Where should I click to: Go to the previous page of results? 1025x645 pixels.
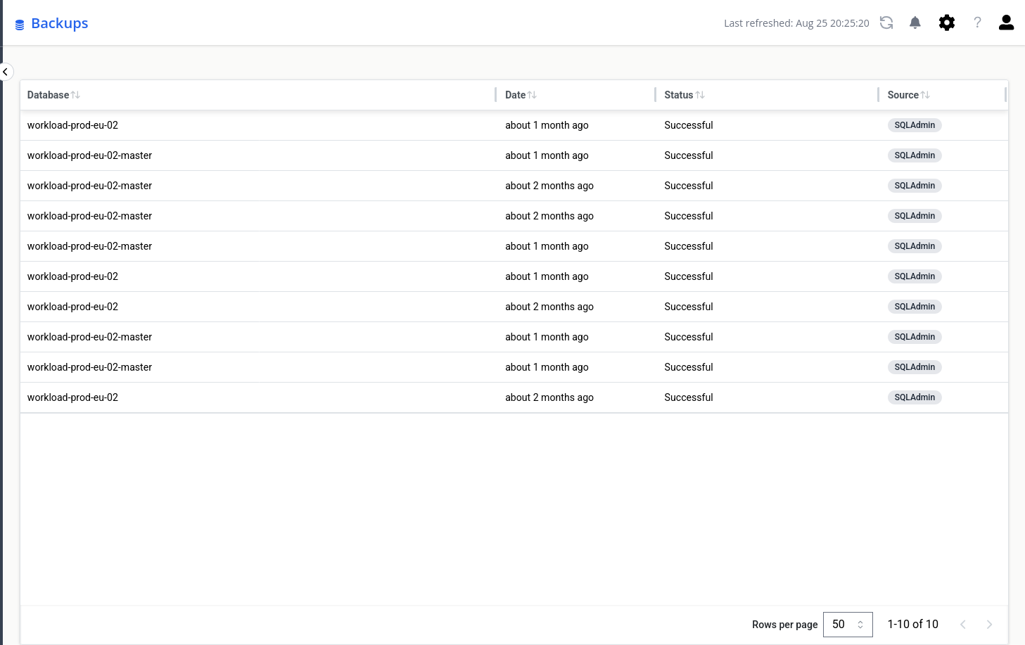click(962, 625)
